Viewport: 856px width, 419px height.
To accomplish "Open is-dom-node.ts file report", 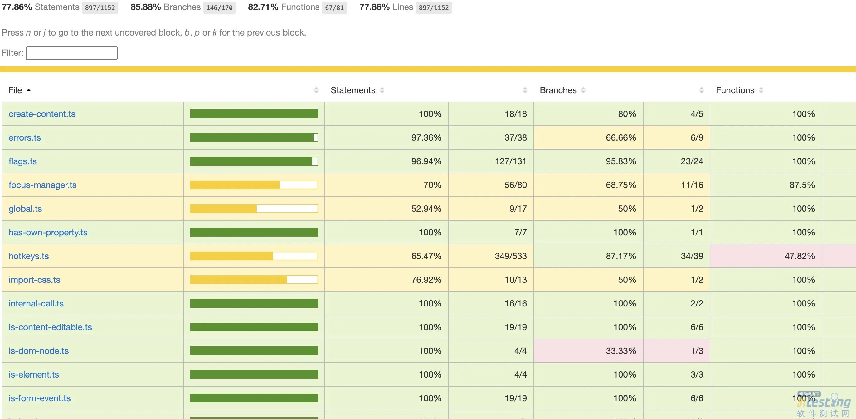I will [39, 351].
